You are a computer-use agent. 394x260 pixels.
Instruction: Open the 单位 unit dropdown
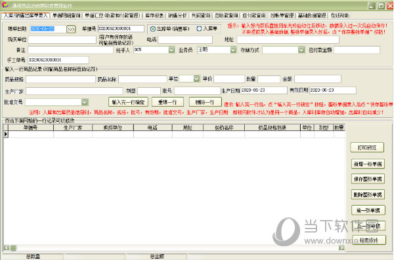196,79
